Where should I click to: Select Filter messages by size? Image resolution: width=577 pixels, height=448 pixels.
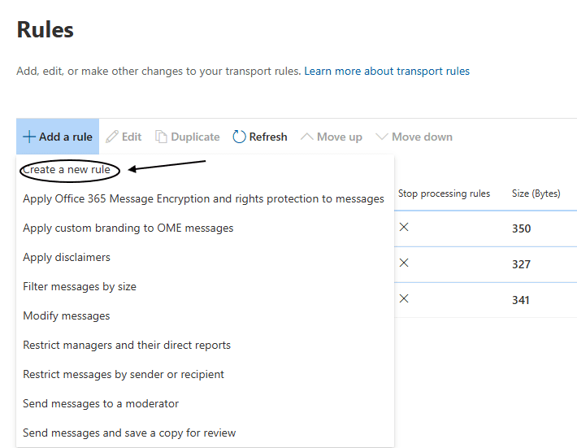80,286
